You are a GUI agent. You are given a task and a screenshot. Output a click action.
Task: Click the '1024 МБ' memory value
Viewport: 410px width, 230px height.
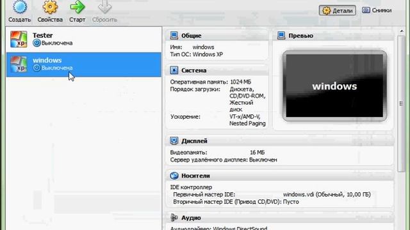240,82
